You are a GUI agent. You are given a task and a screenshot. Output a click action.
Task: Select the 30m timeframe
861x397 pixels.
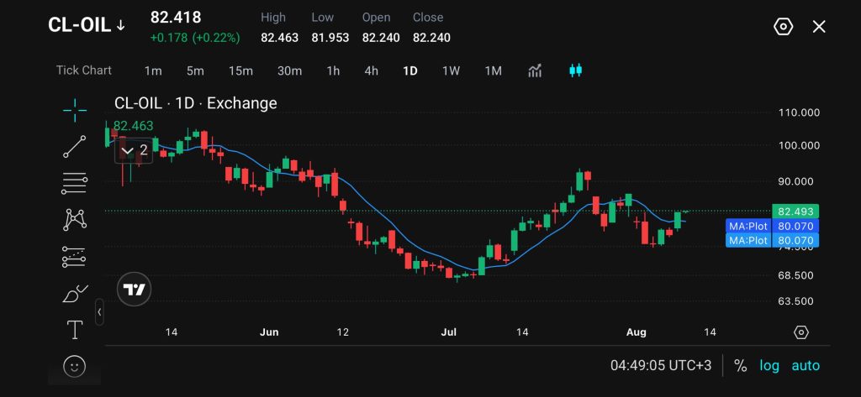289,71
